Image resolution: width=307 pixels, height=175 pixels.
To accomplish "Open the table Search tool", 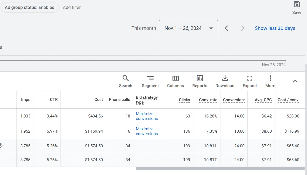I will [x=125, y=81].
